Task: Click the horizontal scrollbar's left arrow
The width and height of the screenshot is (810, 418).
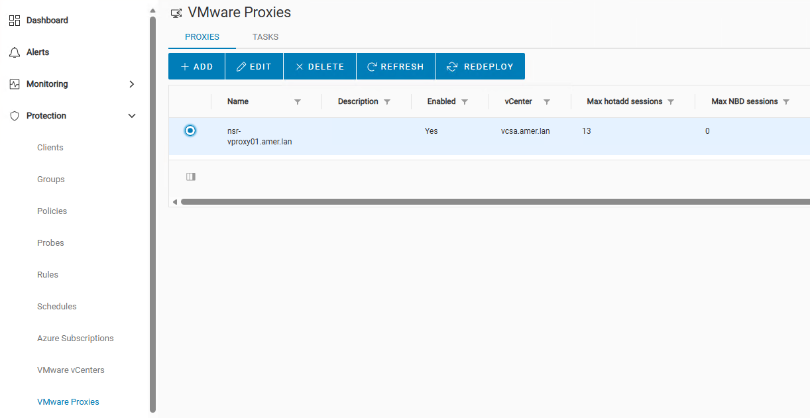Action: tap(174, 201)
